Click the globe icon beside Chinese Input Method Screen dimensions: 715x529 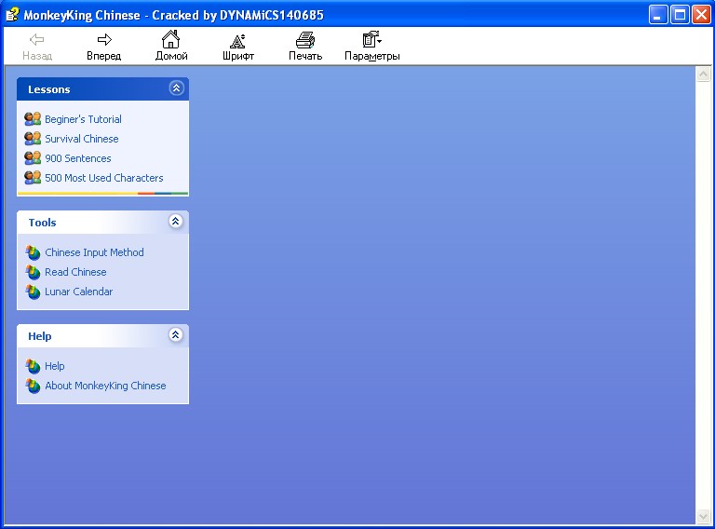(33, 252)
